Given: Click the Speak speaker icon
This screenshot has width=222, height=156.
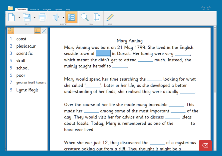Looking at the screenshot, I should tap(56, 17).
